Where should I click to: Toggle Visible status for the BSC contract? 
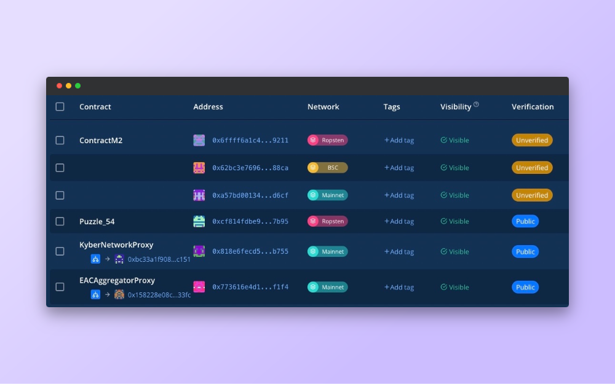pos(455,168)
